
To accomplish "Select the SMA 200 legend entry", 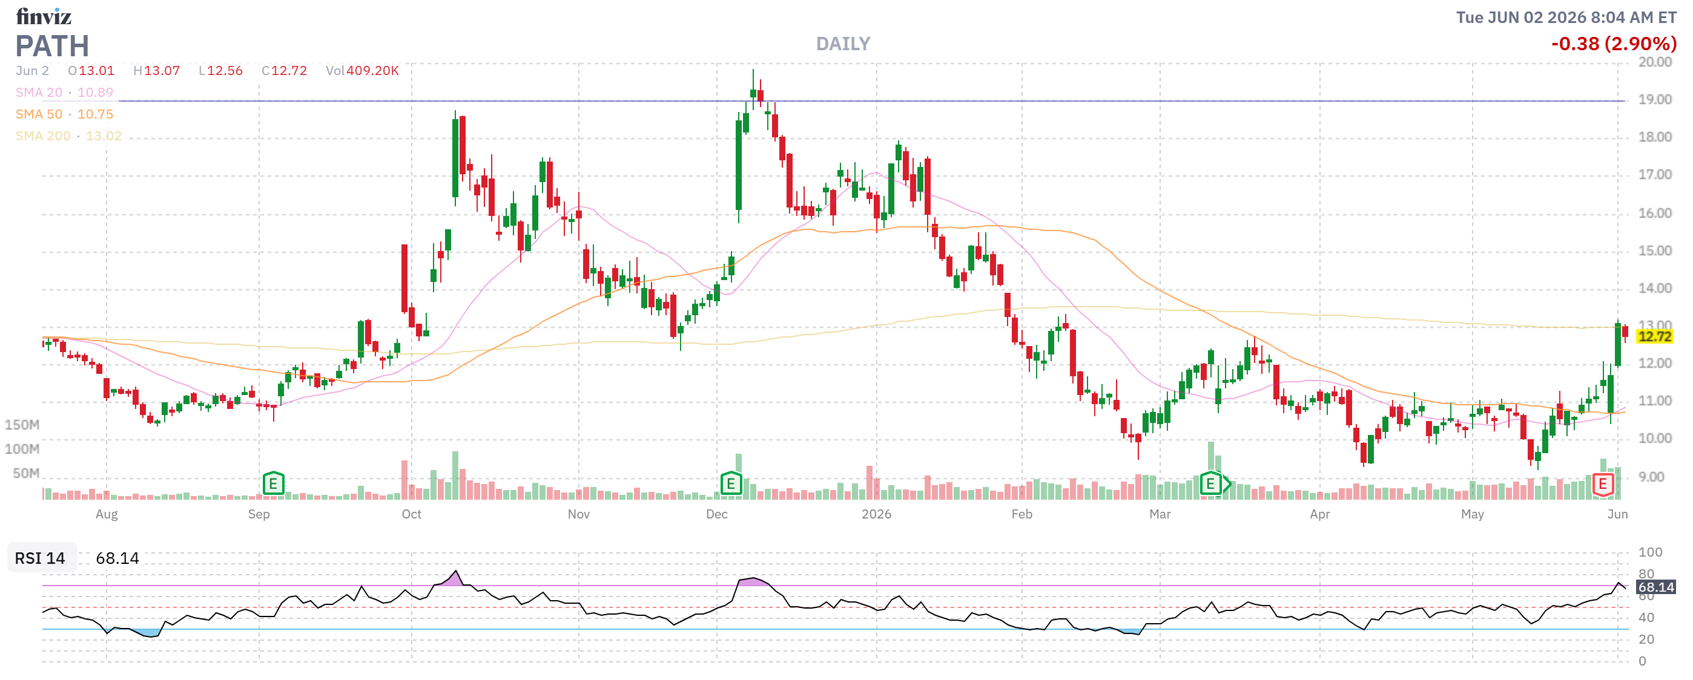I will [68, 136].
